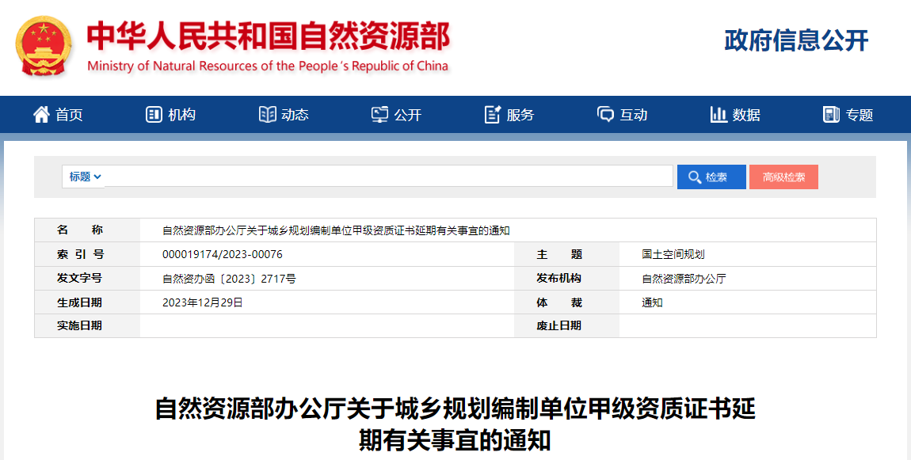
Task: Click the national emblem logo
Action: pos(44,47)
